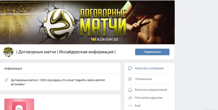The image size is (218, 110).
Task: Select Написать сообщение menu entry
Action: click(149, 68)
